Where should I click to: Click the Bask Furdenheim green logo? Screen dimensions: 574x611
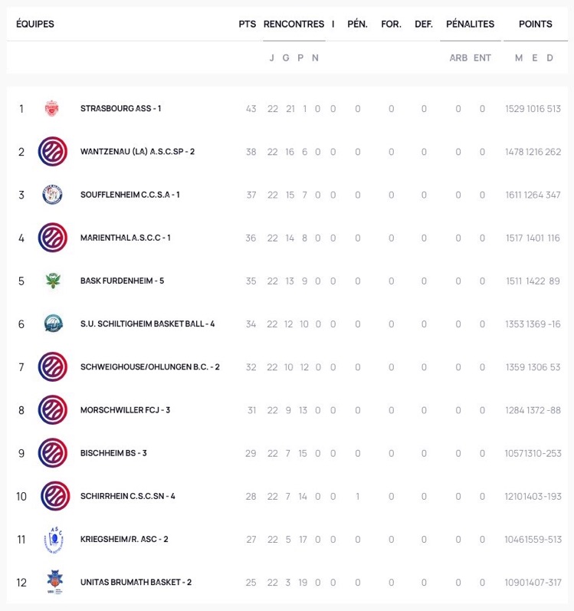pyautogui.click(x=53, y=281)
